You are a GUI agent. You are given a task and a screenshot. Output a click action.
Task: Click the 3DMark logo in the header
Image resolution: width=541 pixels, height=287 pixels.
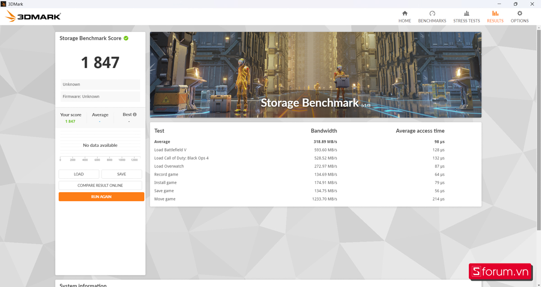tap(33, 17)
